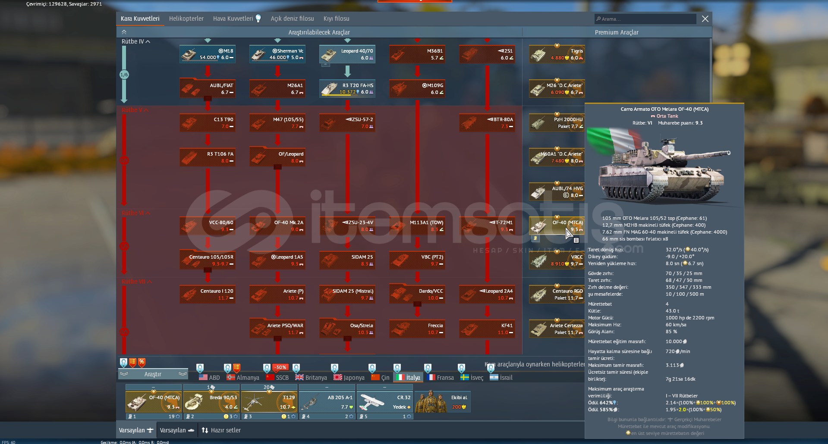Select the M36B1 locked vehicle card
Viewport: 828px width, 444px height.
point(417,54)
